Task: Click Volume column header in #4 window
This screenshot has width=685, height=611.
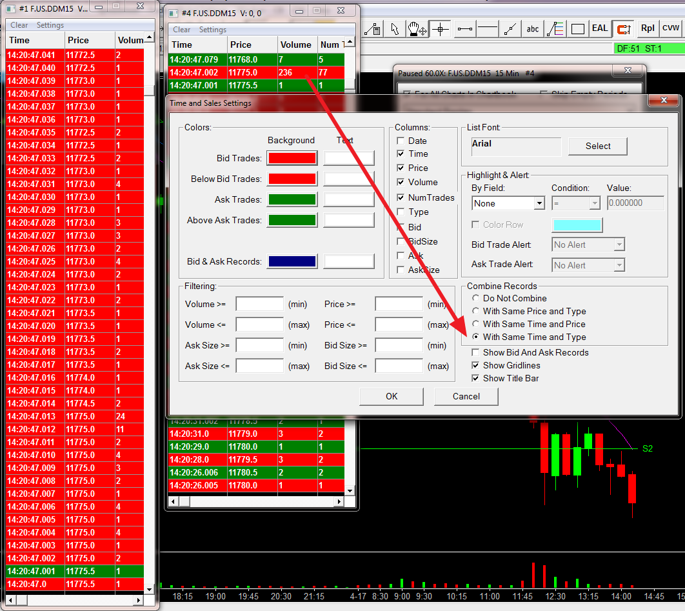Action: (297, 45)
